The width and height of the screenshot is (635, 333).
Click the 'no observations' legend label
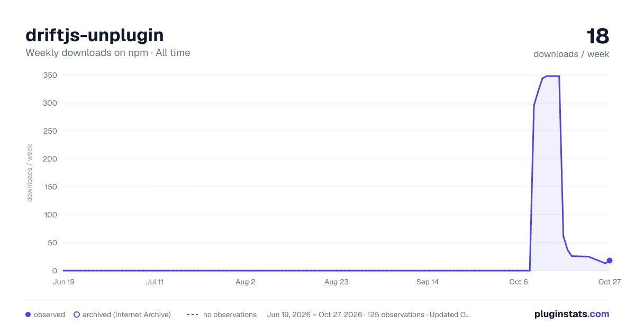[230, 314]
